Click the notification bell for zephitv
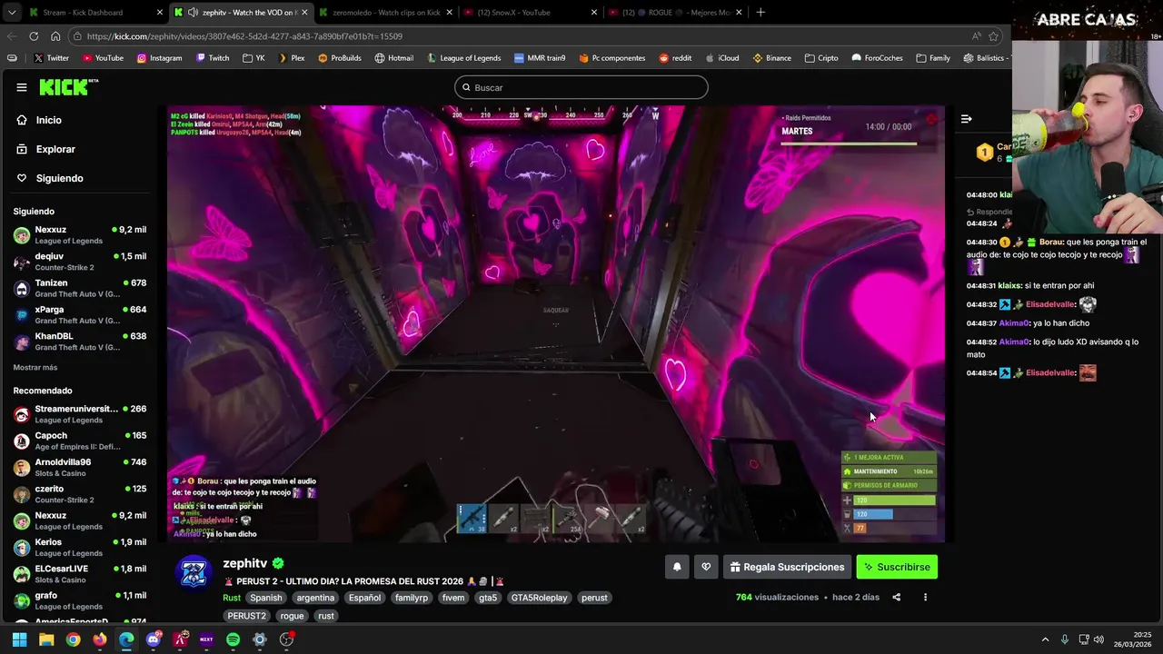 tap(677, 567)
